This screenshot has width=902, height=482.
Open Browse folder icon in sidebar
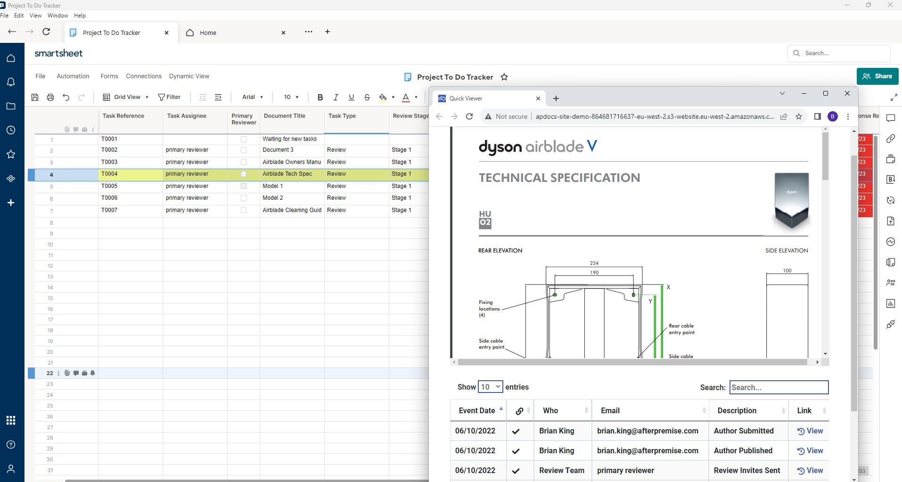coord(11,106)
